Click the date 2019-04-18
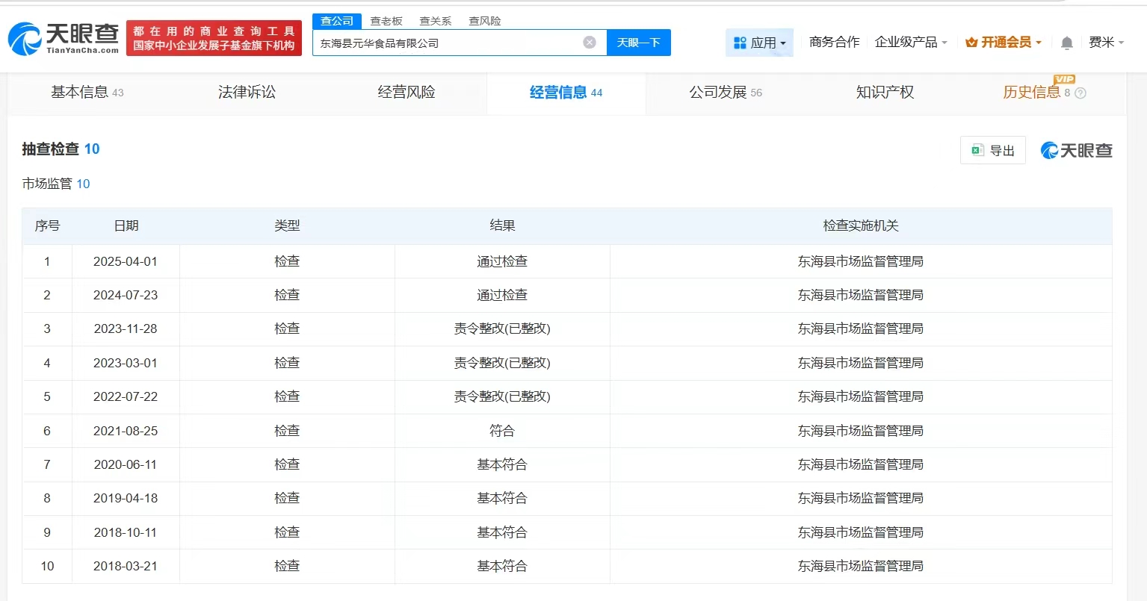The image size is (1147, 601). [x=126, y=498]
